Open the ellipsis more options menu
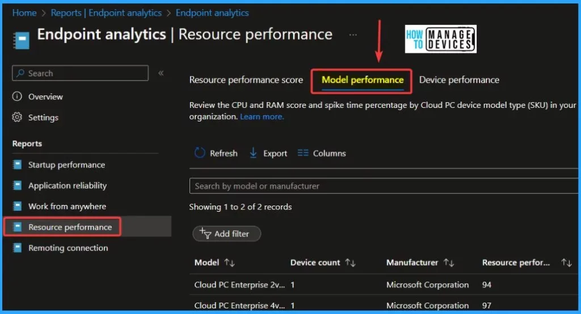Viewport: 581px width, 314px height. pos(353,35)
